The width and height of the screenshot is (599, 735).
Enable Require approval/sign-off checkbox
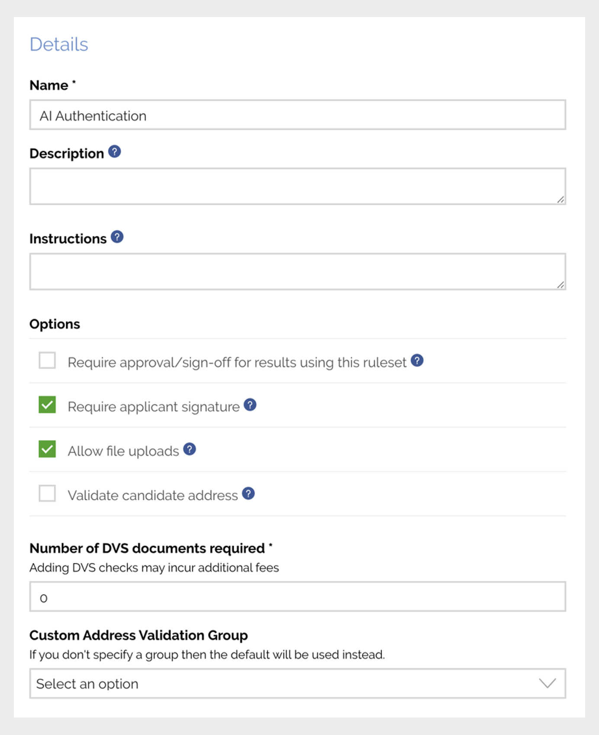(47, 361)
